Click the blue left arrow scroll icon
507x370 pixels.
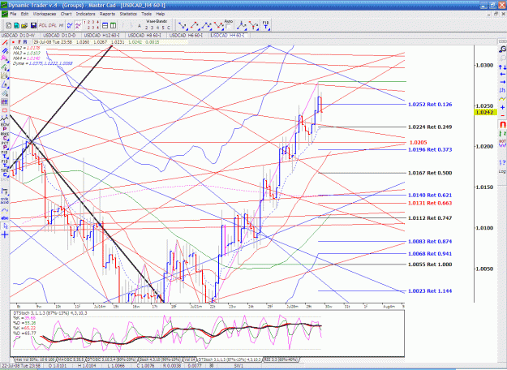tap(502, 75)
